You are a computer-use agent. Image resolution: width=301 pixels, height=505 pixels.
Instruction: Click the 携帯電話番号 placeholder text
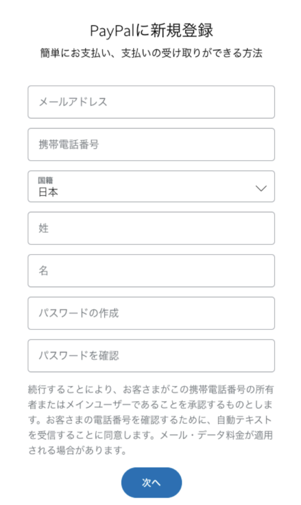[68, 144]
